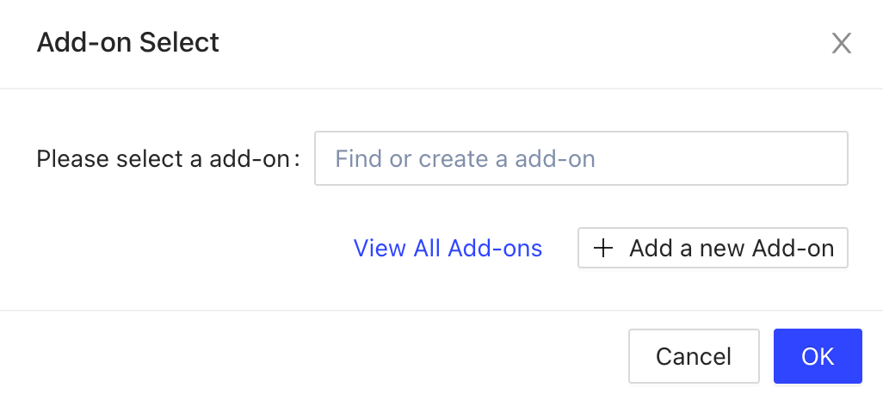Viewport: 883px width, 394px height.
Task: Focus the add-on search combo box
Action: pyautogui.click(x=581, y=158)
